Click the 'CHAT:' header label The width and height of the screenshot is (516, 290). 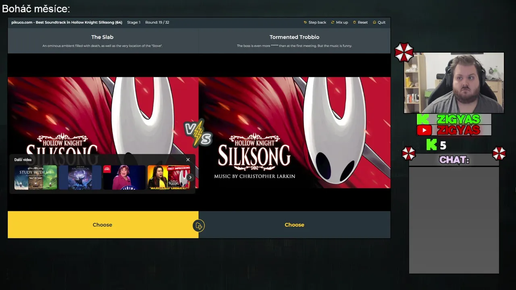[454, 160]
